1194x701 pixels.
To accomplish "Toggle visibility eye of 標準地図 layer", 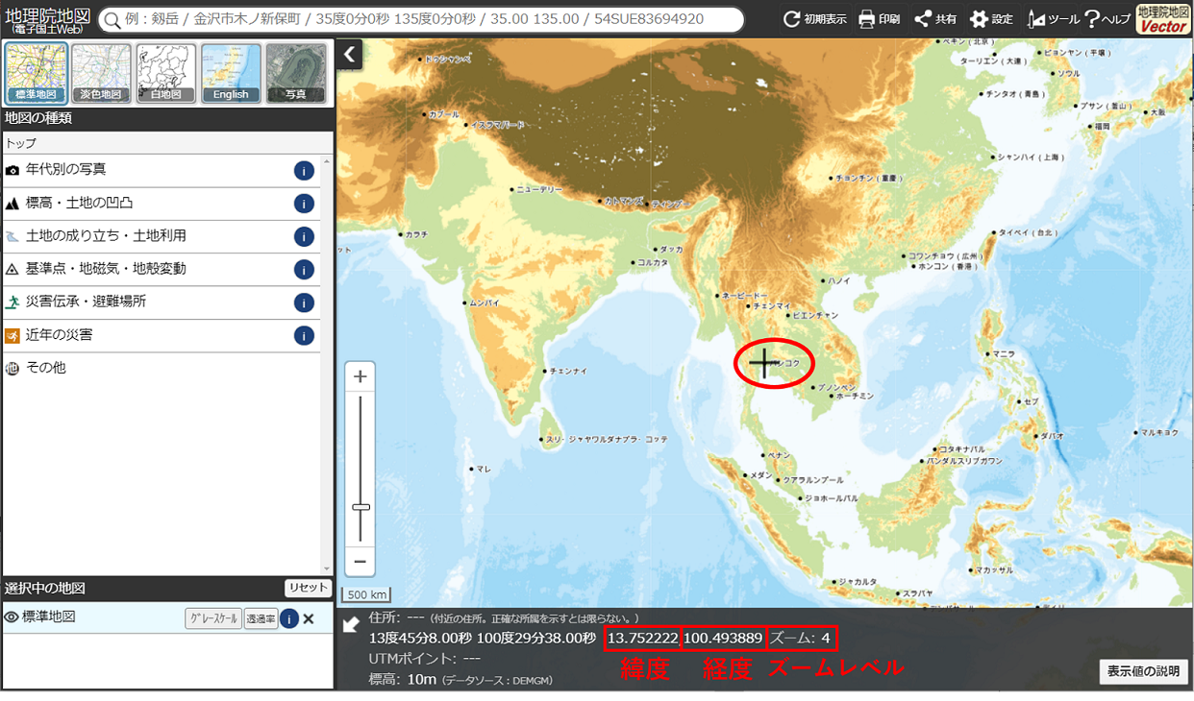I will [12, 617].
